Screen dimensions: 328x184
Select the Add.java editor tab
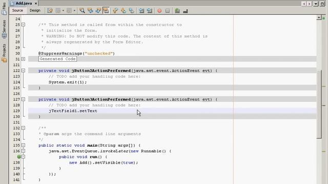[x=24, y=4]
